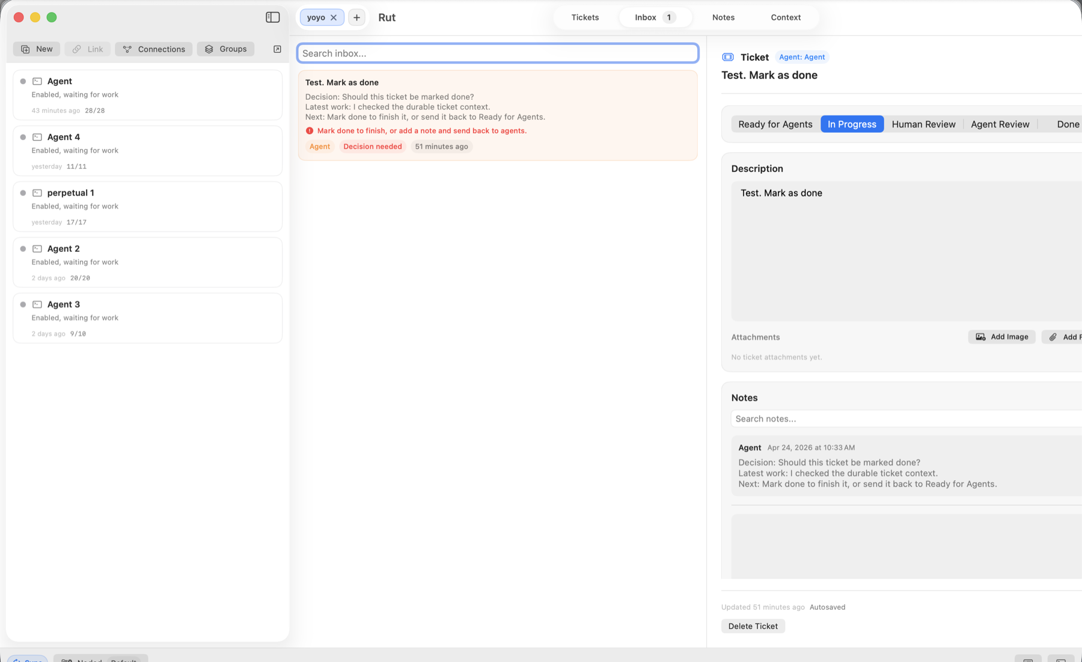Select the 'perpetual 1' card name
Image resolution: width=1082 pixels, height=662 pixels.
tap(70, 193)
